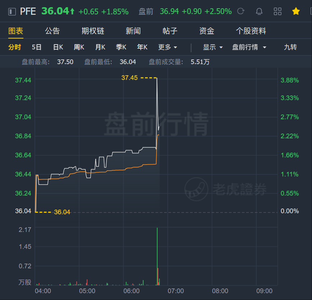Toggle the yellow favorite star
This screenshot has height=300, width=312.
(296, 11)
